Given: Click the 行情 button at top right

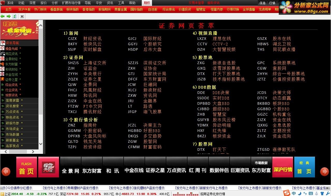Looking at the screenshot, I should tap(272, 3).
